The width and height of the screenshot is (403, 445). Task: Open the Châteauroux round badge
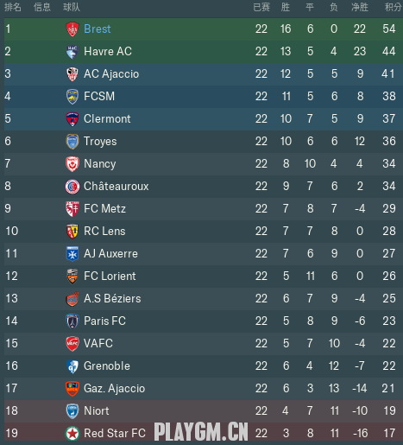coord(72,187)
